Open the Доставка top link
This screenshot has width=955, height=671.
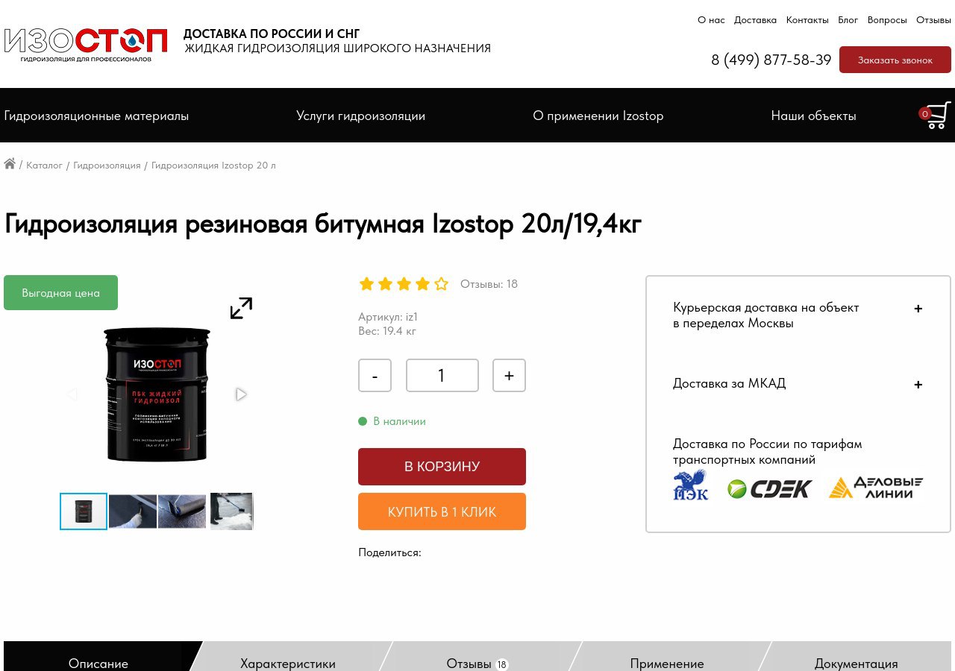click(x=755, y=20)
